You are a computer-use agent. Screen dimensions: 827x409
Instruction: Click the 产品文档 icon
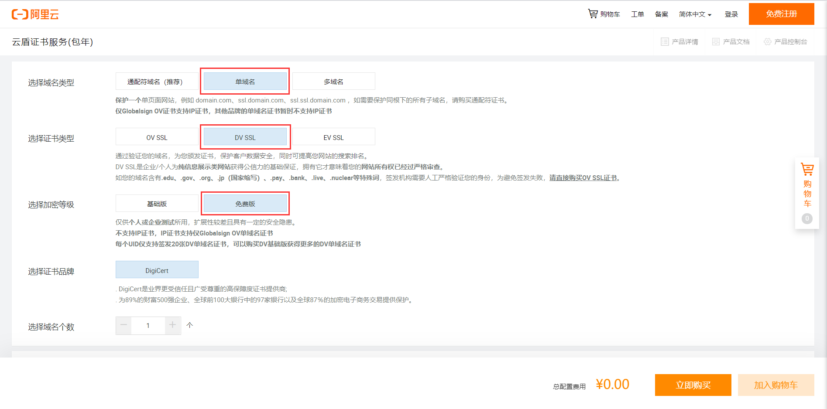click(716, 42)
